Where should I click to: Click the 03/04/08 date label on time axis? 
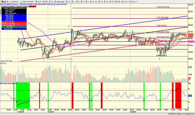(133, 112)
